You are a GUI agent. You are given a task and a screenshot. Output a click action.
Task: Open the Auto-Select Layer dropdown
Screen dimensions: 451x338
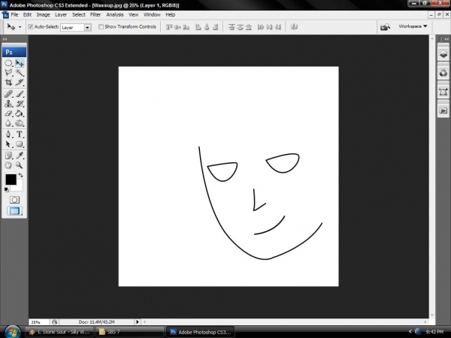87,27
